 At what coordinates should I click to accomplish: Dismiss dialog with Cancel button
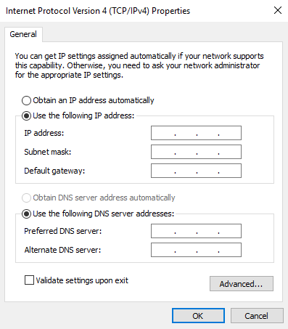(x=257, y=316)
